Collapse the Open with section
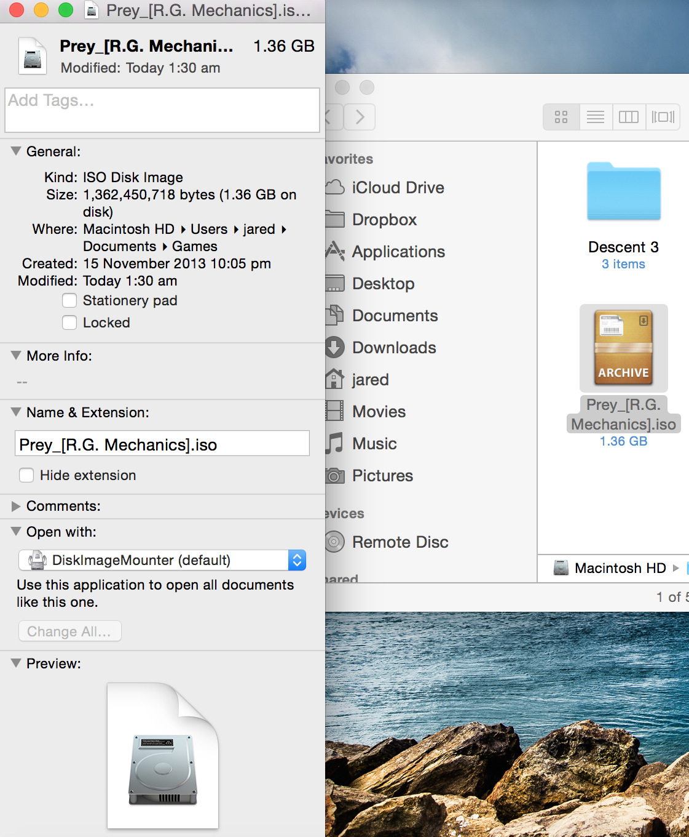Image resolution: width=689 pixels, height=837 pixels. pyautogui.click(x=16, y=531)
